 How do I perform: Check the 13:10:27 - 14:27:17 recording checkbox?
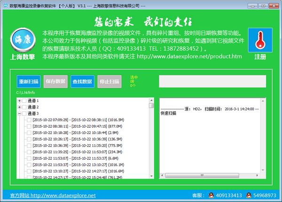(29, 171)
